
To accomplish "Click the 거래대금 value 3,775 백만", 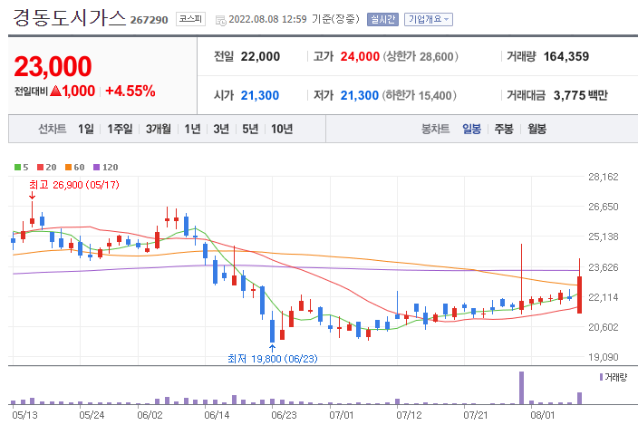I will [x=581, y=95].
